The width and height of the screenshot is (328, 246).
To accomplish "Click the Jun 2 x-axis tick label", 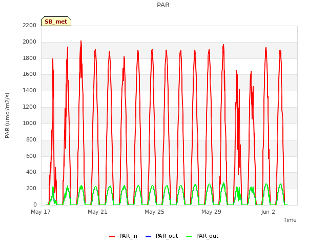I will click(268, 212).
